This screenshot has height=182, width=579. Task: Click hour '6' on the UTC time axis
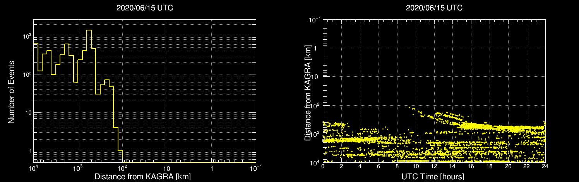point(379,166)
